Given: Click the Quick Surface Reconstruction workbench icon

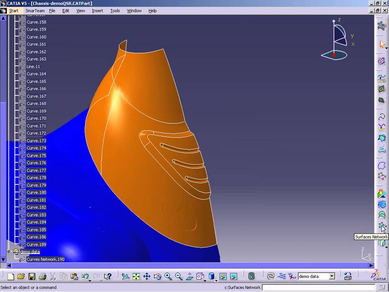Looking at the screenshot, I should (x=382, y=26).
